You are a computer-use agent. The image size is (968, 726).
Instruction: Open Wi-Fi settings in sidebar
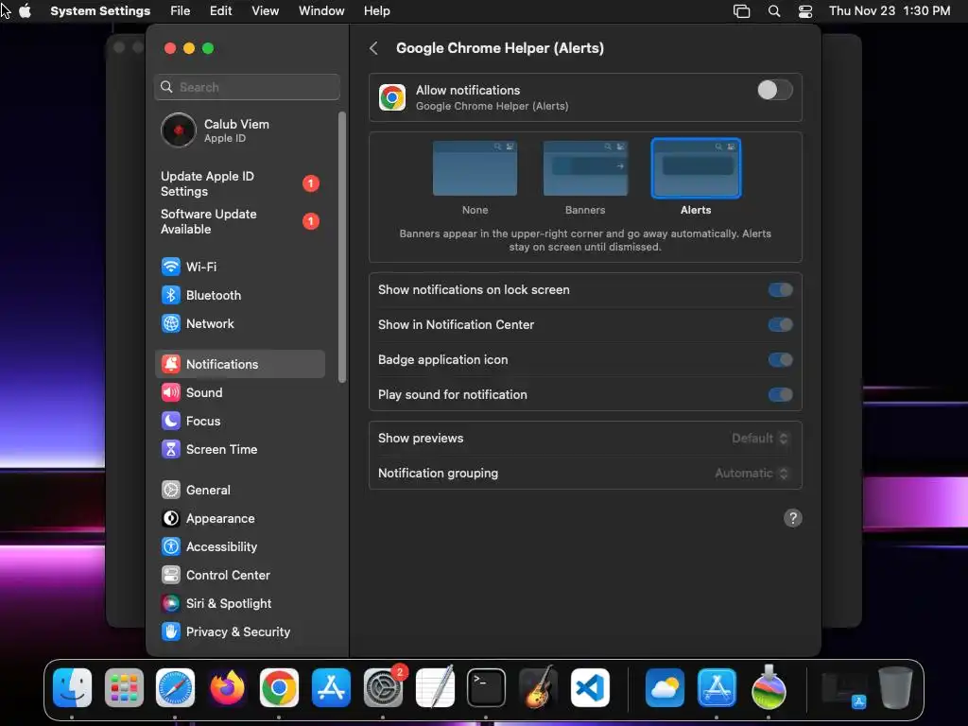[x=239, y=267]
